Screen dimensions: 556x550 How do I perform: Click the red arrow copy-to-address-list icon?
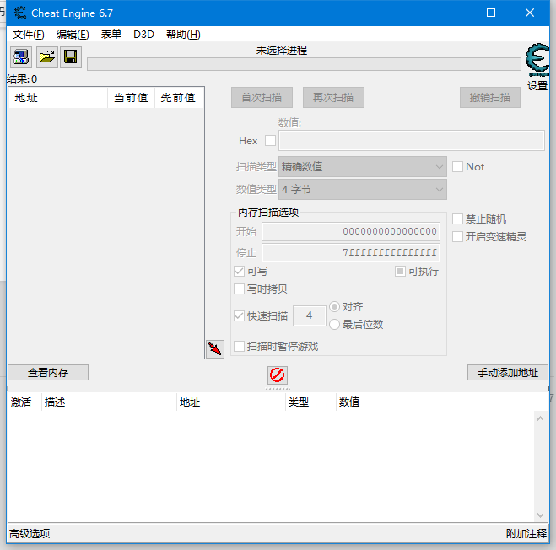[x=215, y=349]
